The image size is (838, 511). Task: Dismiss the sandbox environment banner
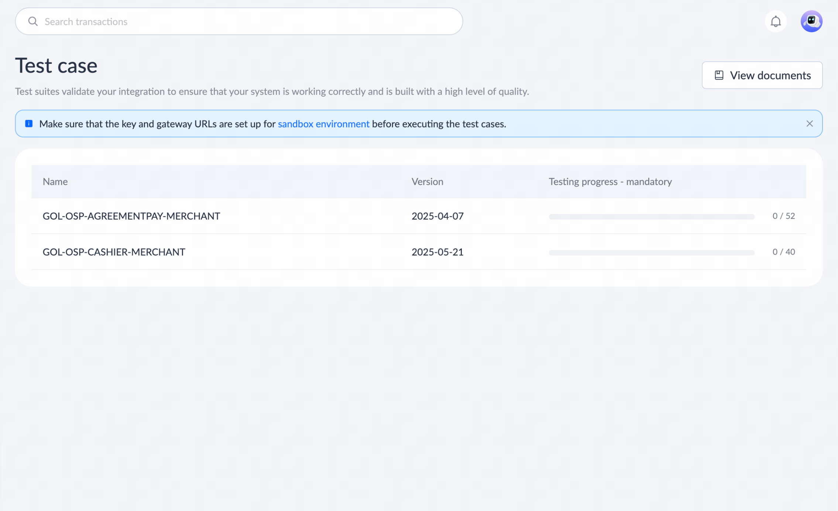tap(810, 124)
